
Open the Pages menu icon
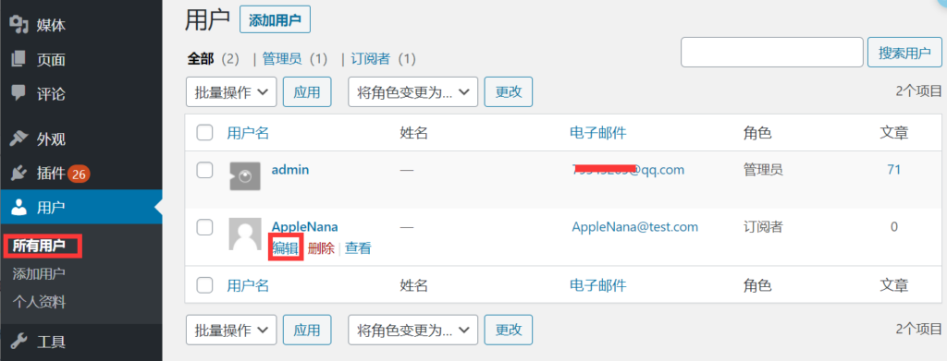pyautogui.click(x=19, y=60)
